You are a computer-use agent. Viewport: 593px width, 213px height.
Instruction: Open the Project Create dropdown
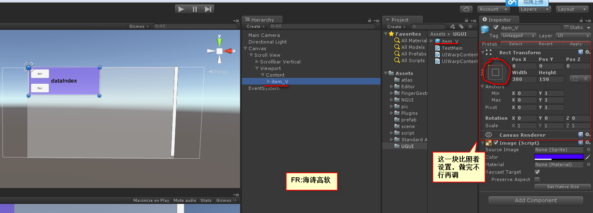[396, 27]
